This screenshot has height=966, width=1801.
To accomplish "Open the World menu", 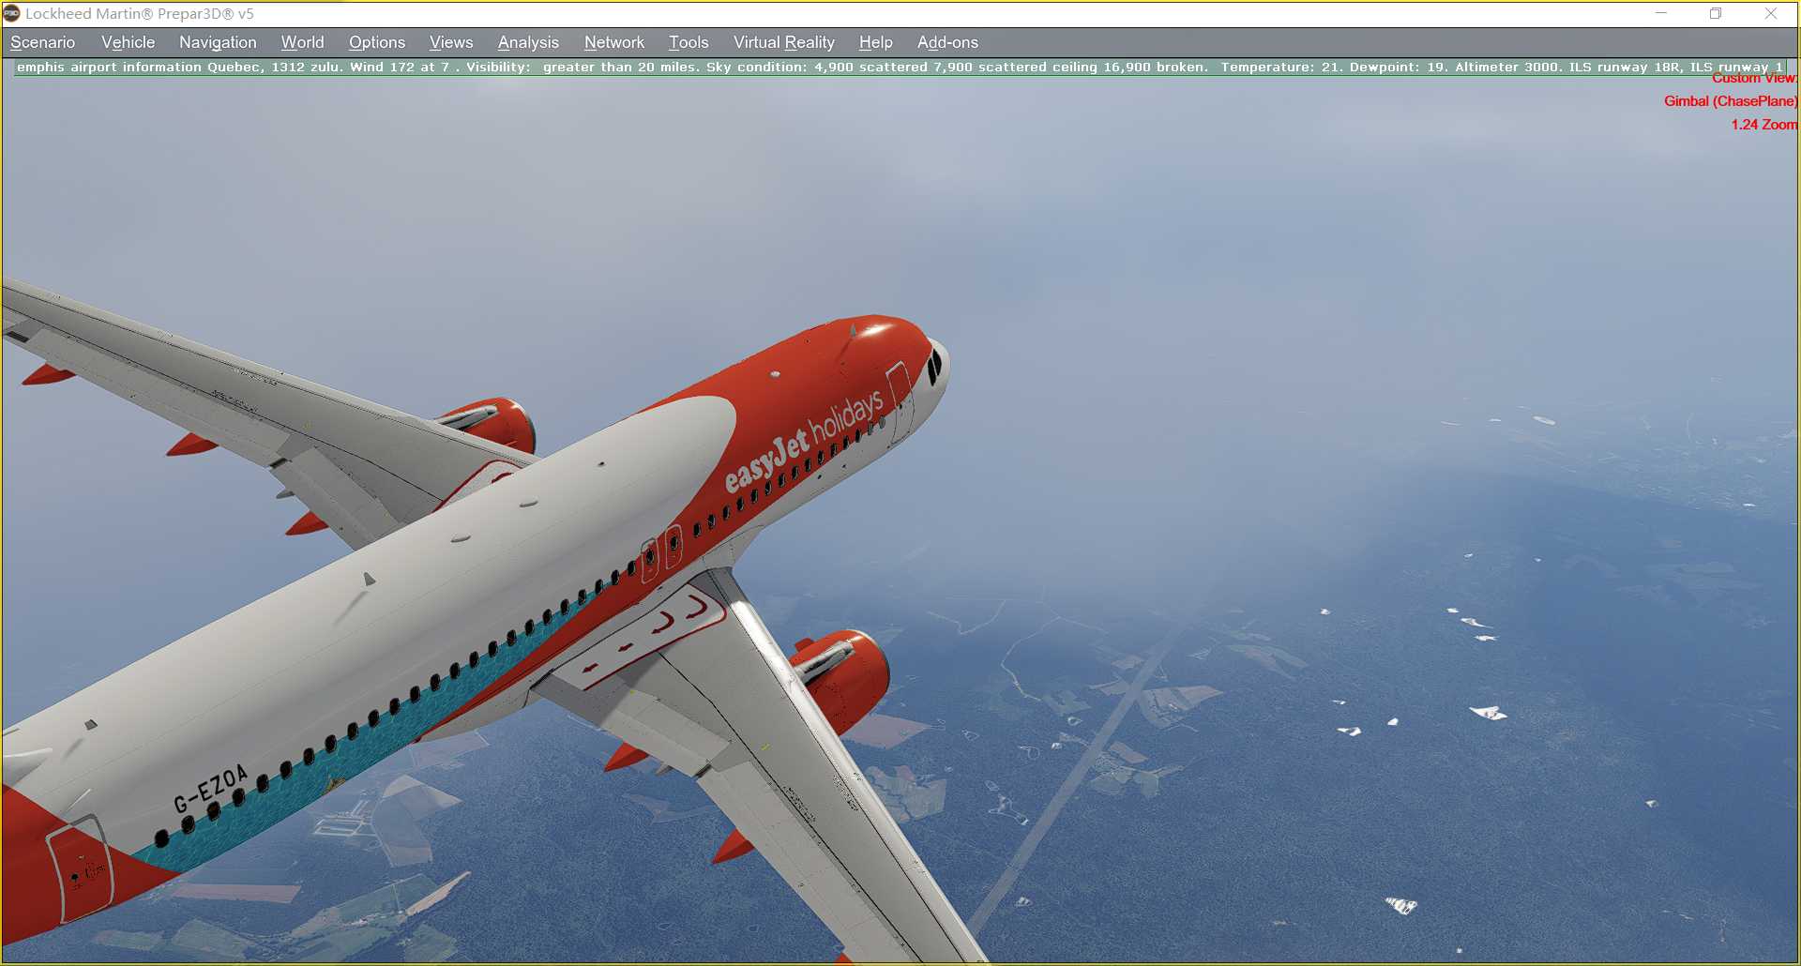I will 302,42.
